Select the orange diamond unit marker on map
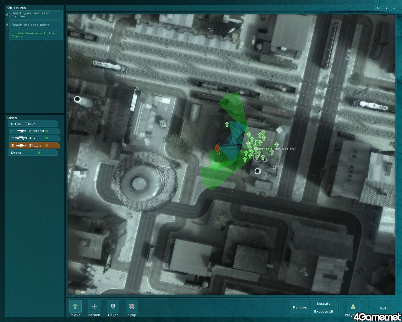This screenshot has width=402, height=322. point(217,148)
